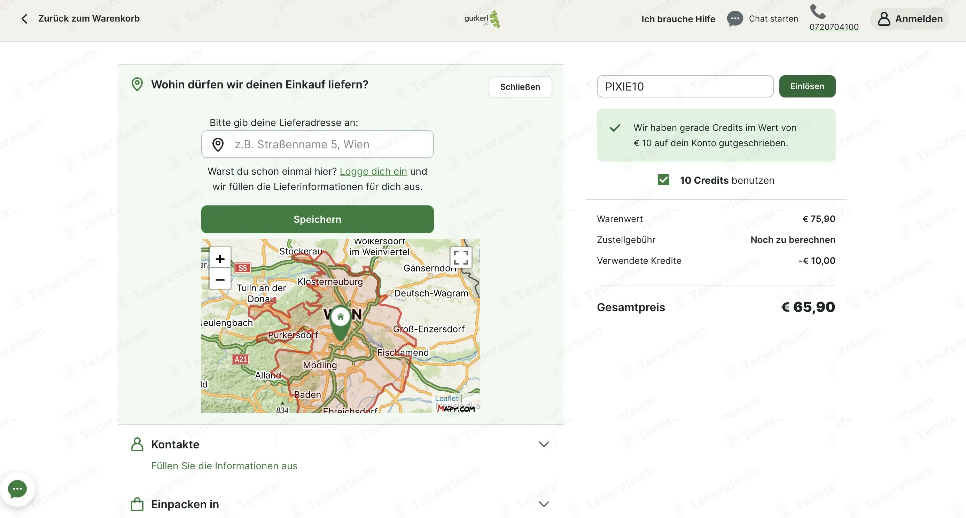Viewport: 966px width, 518px height.
Task: Click the Warenwert value € 75,90
Action: [819, 219]
